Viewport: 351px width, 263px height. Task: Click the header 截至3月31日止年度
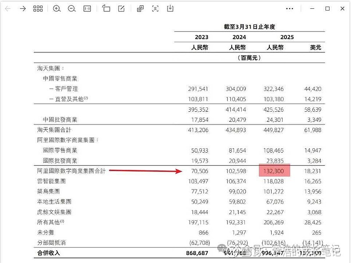(250, 27)
